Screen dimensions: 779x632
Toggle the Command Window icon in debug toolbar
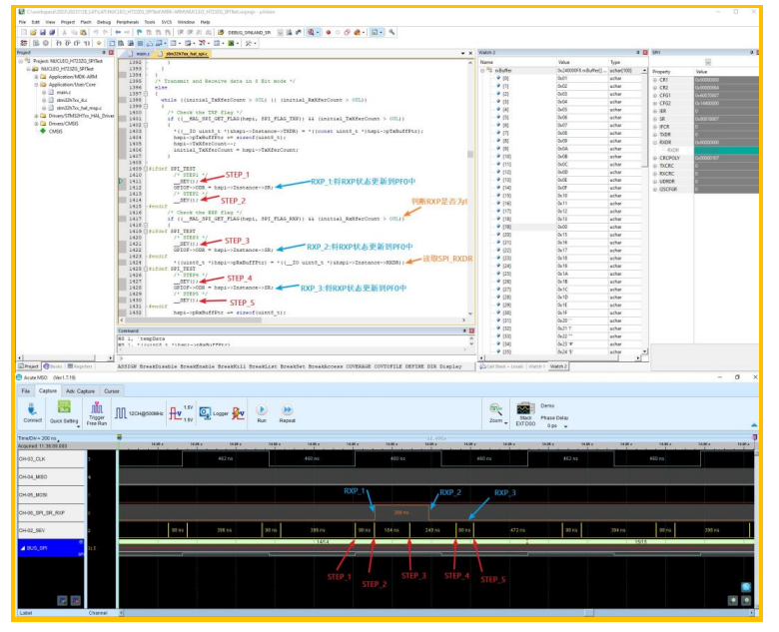click(112, 43)
